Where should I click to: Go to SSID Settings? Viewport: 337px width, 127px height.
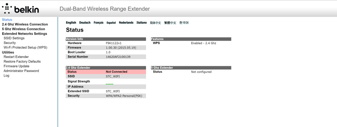point(14,38)
